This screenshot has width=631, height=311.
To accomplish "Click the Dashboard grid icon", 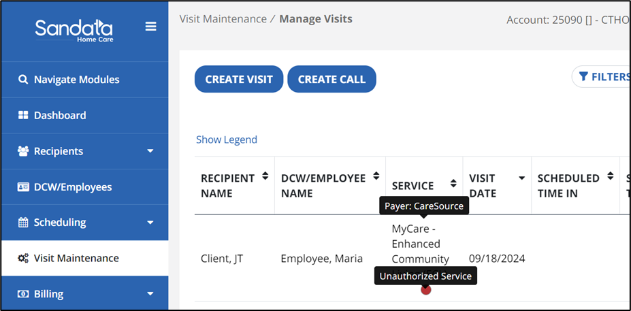I will point(23,116).
